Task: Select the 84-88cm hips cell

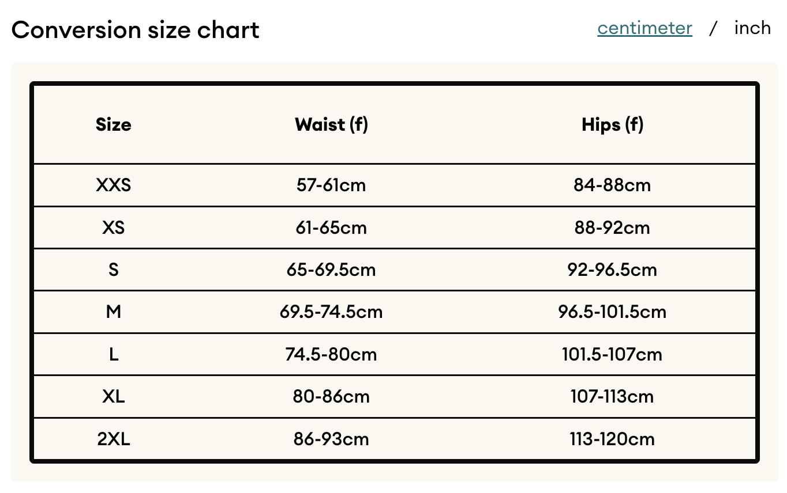Action: tap(612, 185)
